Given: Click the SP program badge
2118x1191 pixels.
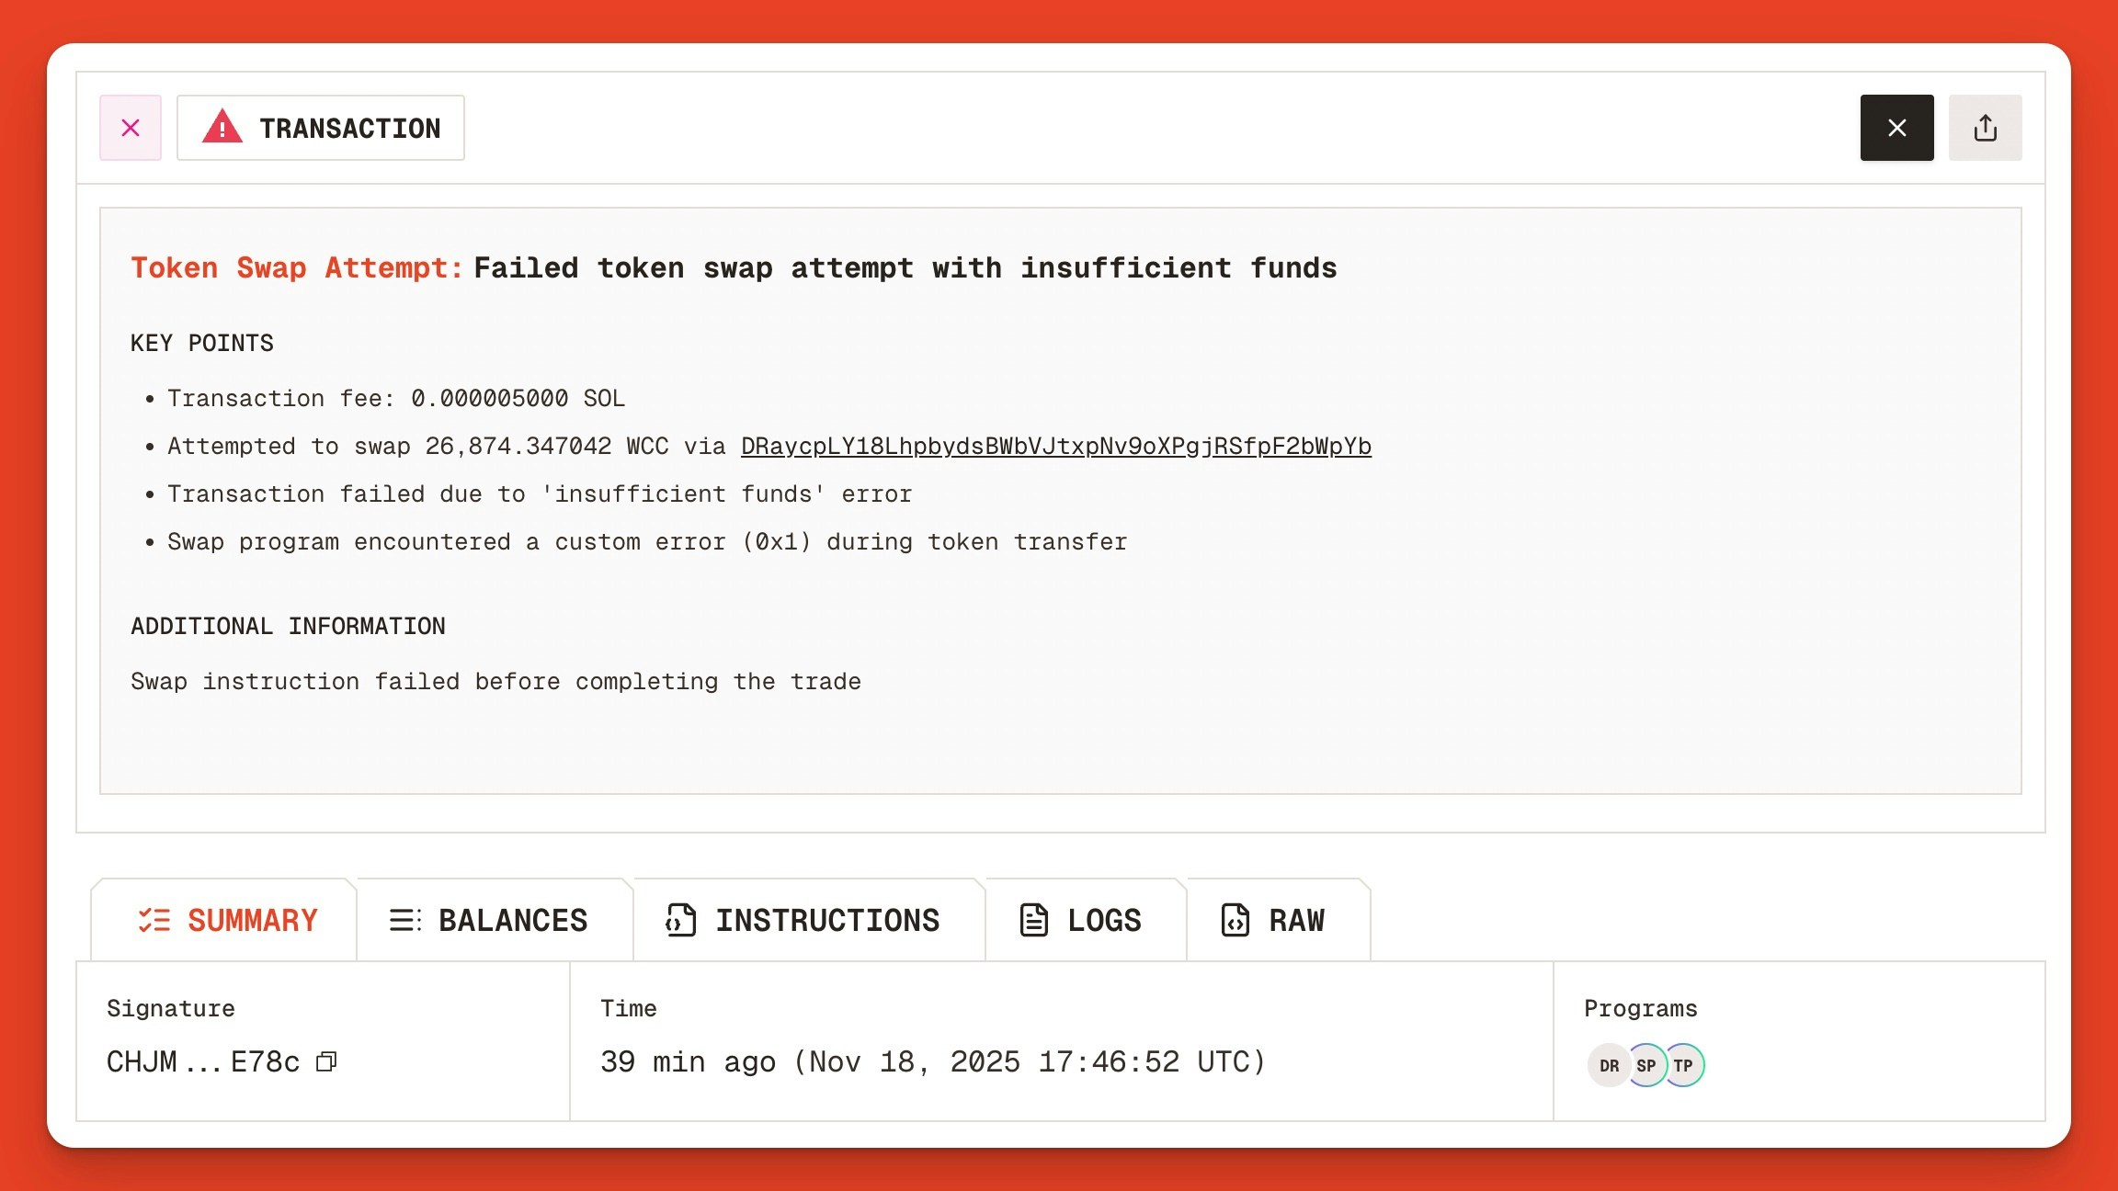Looking at the screenshot, I should (1646, 1065).
